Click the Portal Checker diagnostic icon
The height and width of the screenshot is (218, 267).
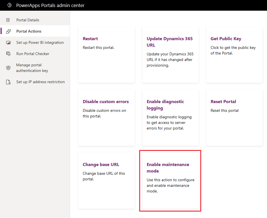[x=8, y=54]
